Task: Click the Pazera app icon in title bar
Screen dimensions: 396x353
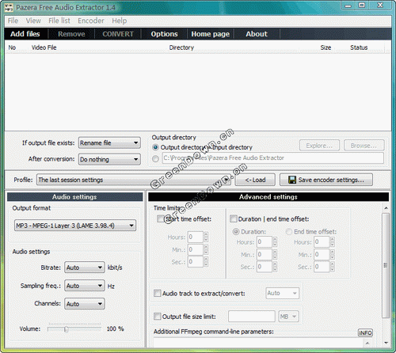Action: pyautogui.click(x=9, y=7)
